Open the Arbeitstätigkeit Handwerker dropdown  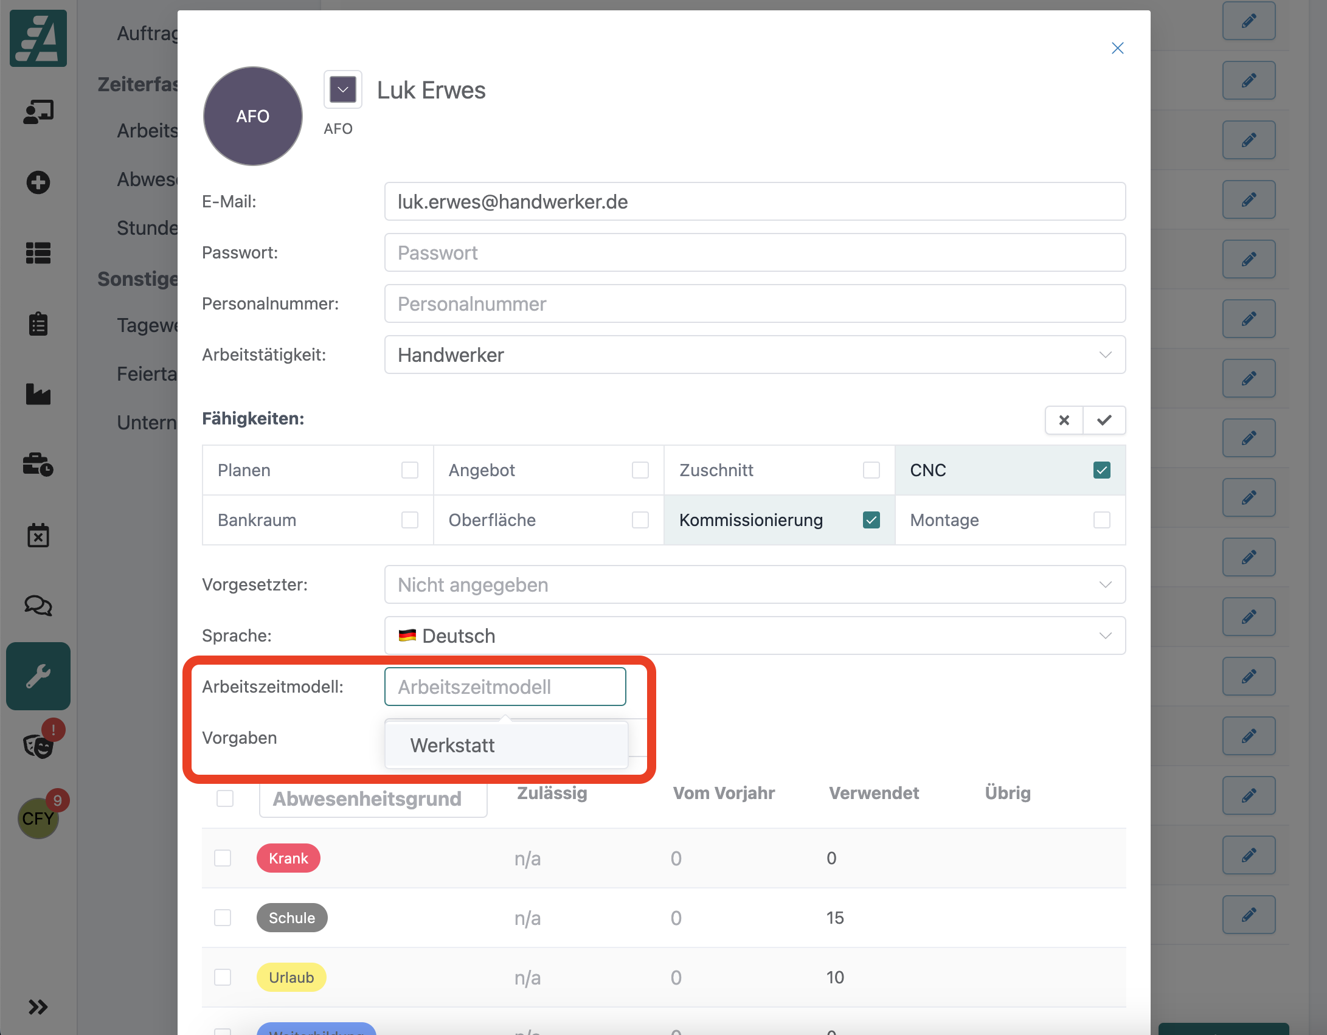click(754, 355)
